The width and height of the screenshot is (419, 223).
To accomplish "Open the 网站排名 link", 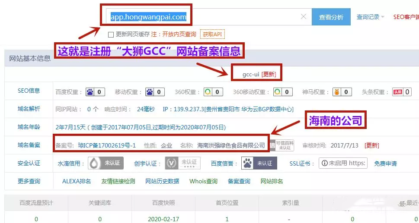I will coord(272,182).
